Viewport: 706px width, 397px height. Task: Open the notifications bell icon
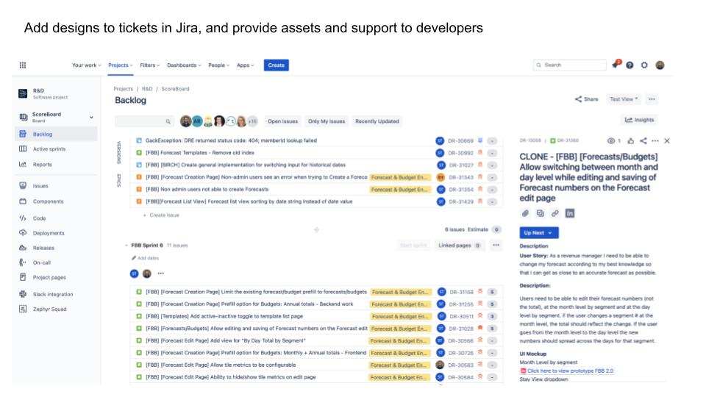pyautogui.click(x=615, y=65)
